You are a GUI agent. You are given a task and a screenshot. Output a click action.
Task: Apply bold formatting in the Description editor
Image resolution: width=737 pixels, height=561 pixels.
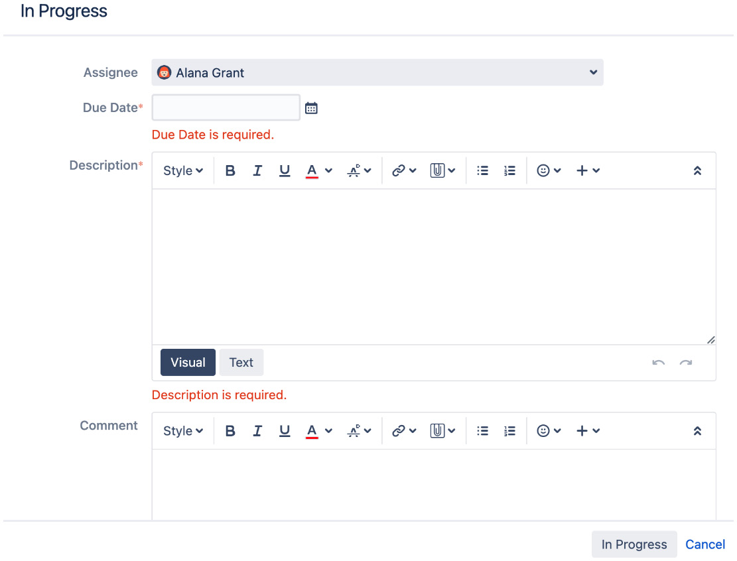coord(230,170)
